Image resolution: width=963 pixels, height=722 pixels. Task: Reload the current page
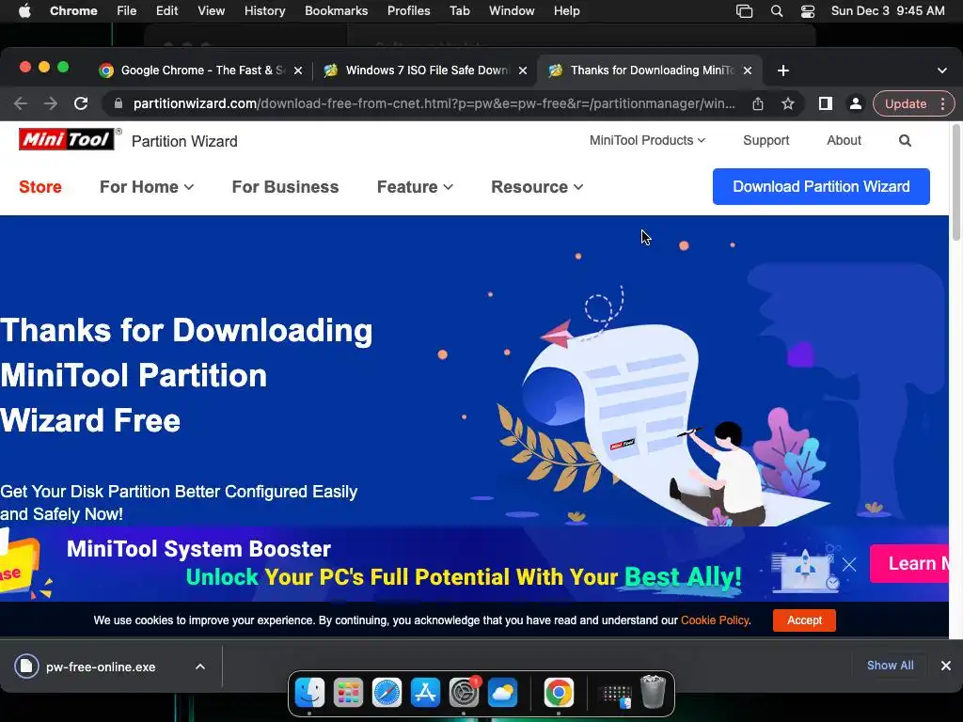click(81, 103)
